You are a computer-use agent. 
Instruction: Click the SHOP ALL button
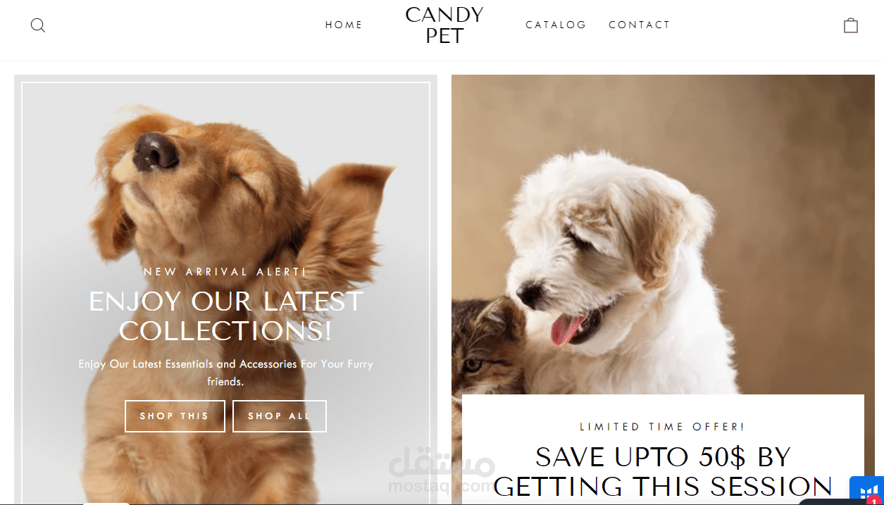click(x=280, y=416)
